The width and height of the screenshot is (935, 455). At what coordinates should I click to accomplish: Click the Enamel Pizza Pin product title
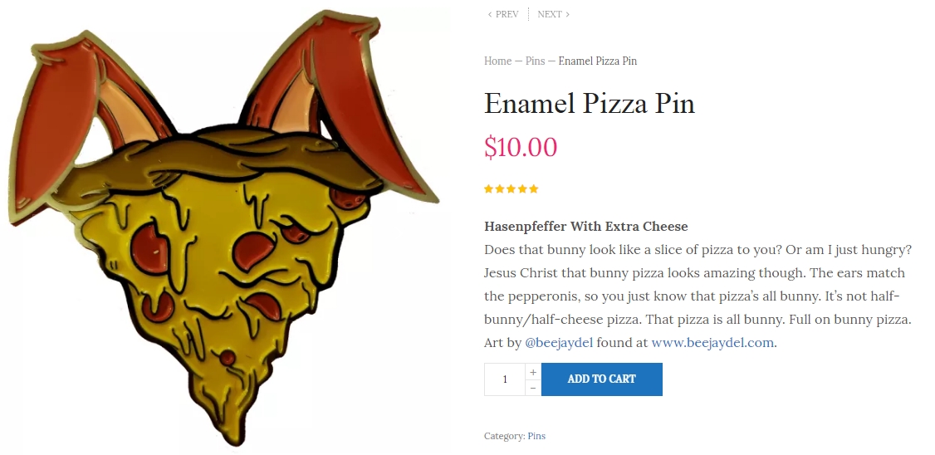pos(589,103)
